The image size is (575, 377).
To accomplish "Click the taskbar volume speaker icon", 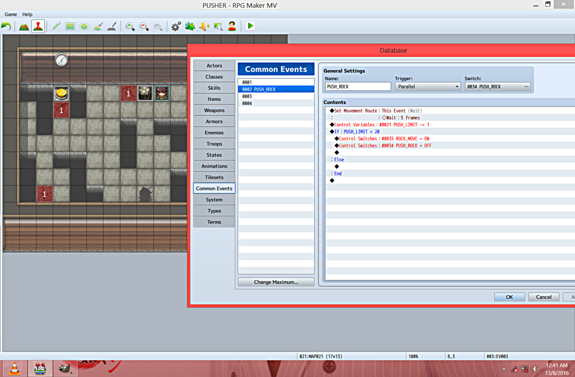I will 534,369.
